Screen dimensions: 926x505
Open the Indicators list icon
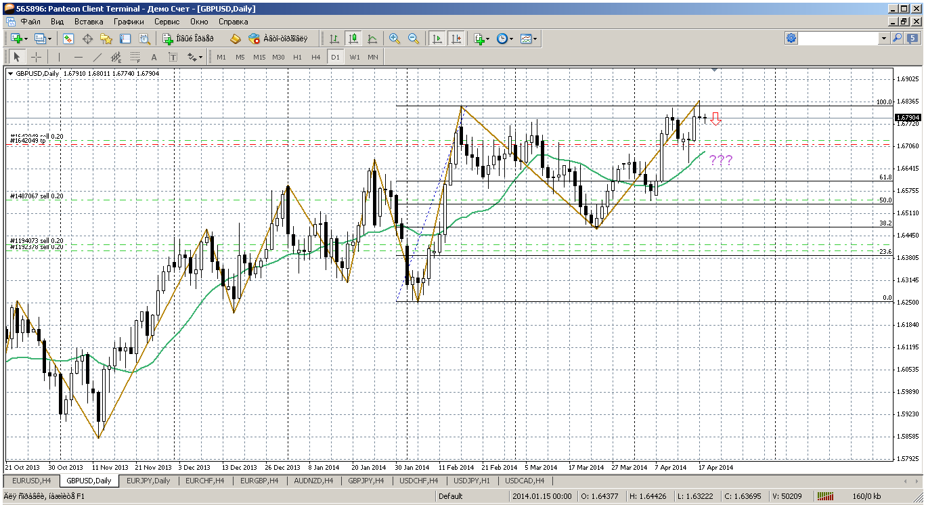[x=479, y=39]
